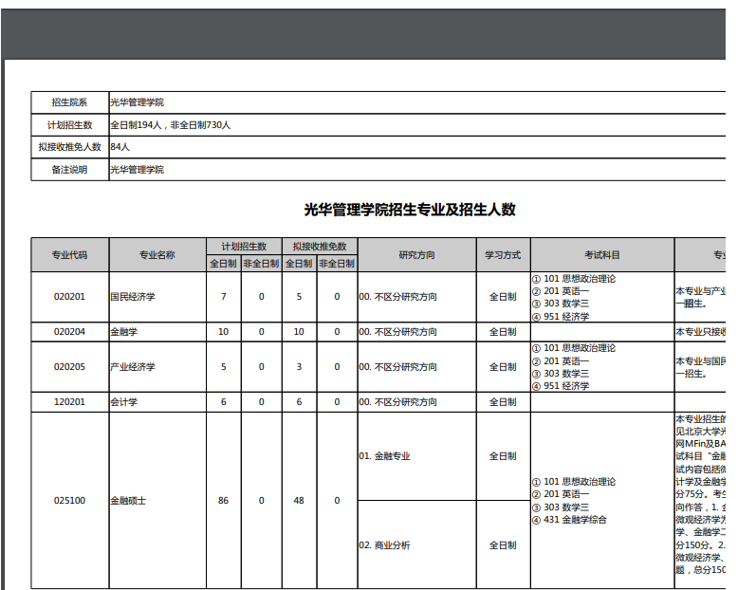This screenshot has height=590, width=756.
Task: Click the planned enrollment value 86
Action: point(223,500)
